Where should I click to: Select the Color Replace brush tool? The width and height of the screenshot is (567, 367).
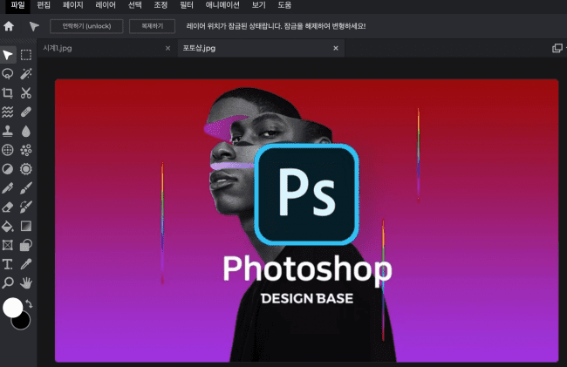(x=26, y=207)
